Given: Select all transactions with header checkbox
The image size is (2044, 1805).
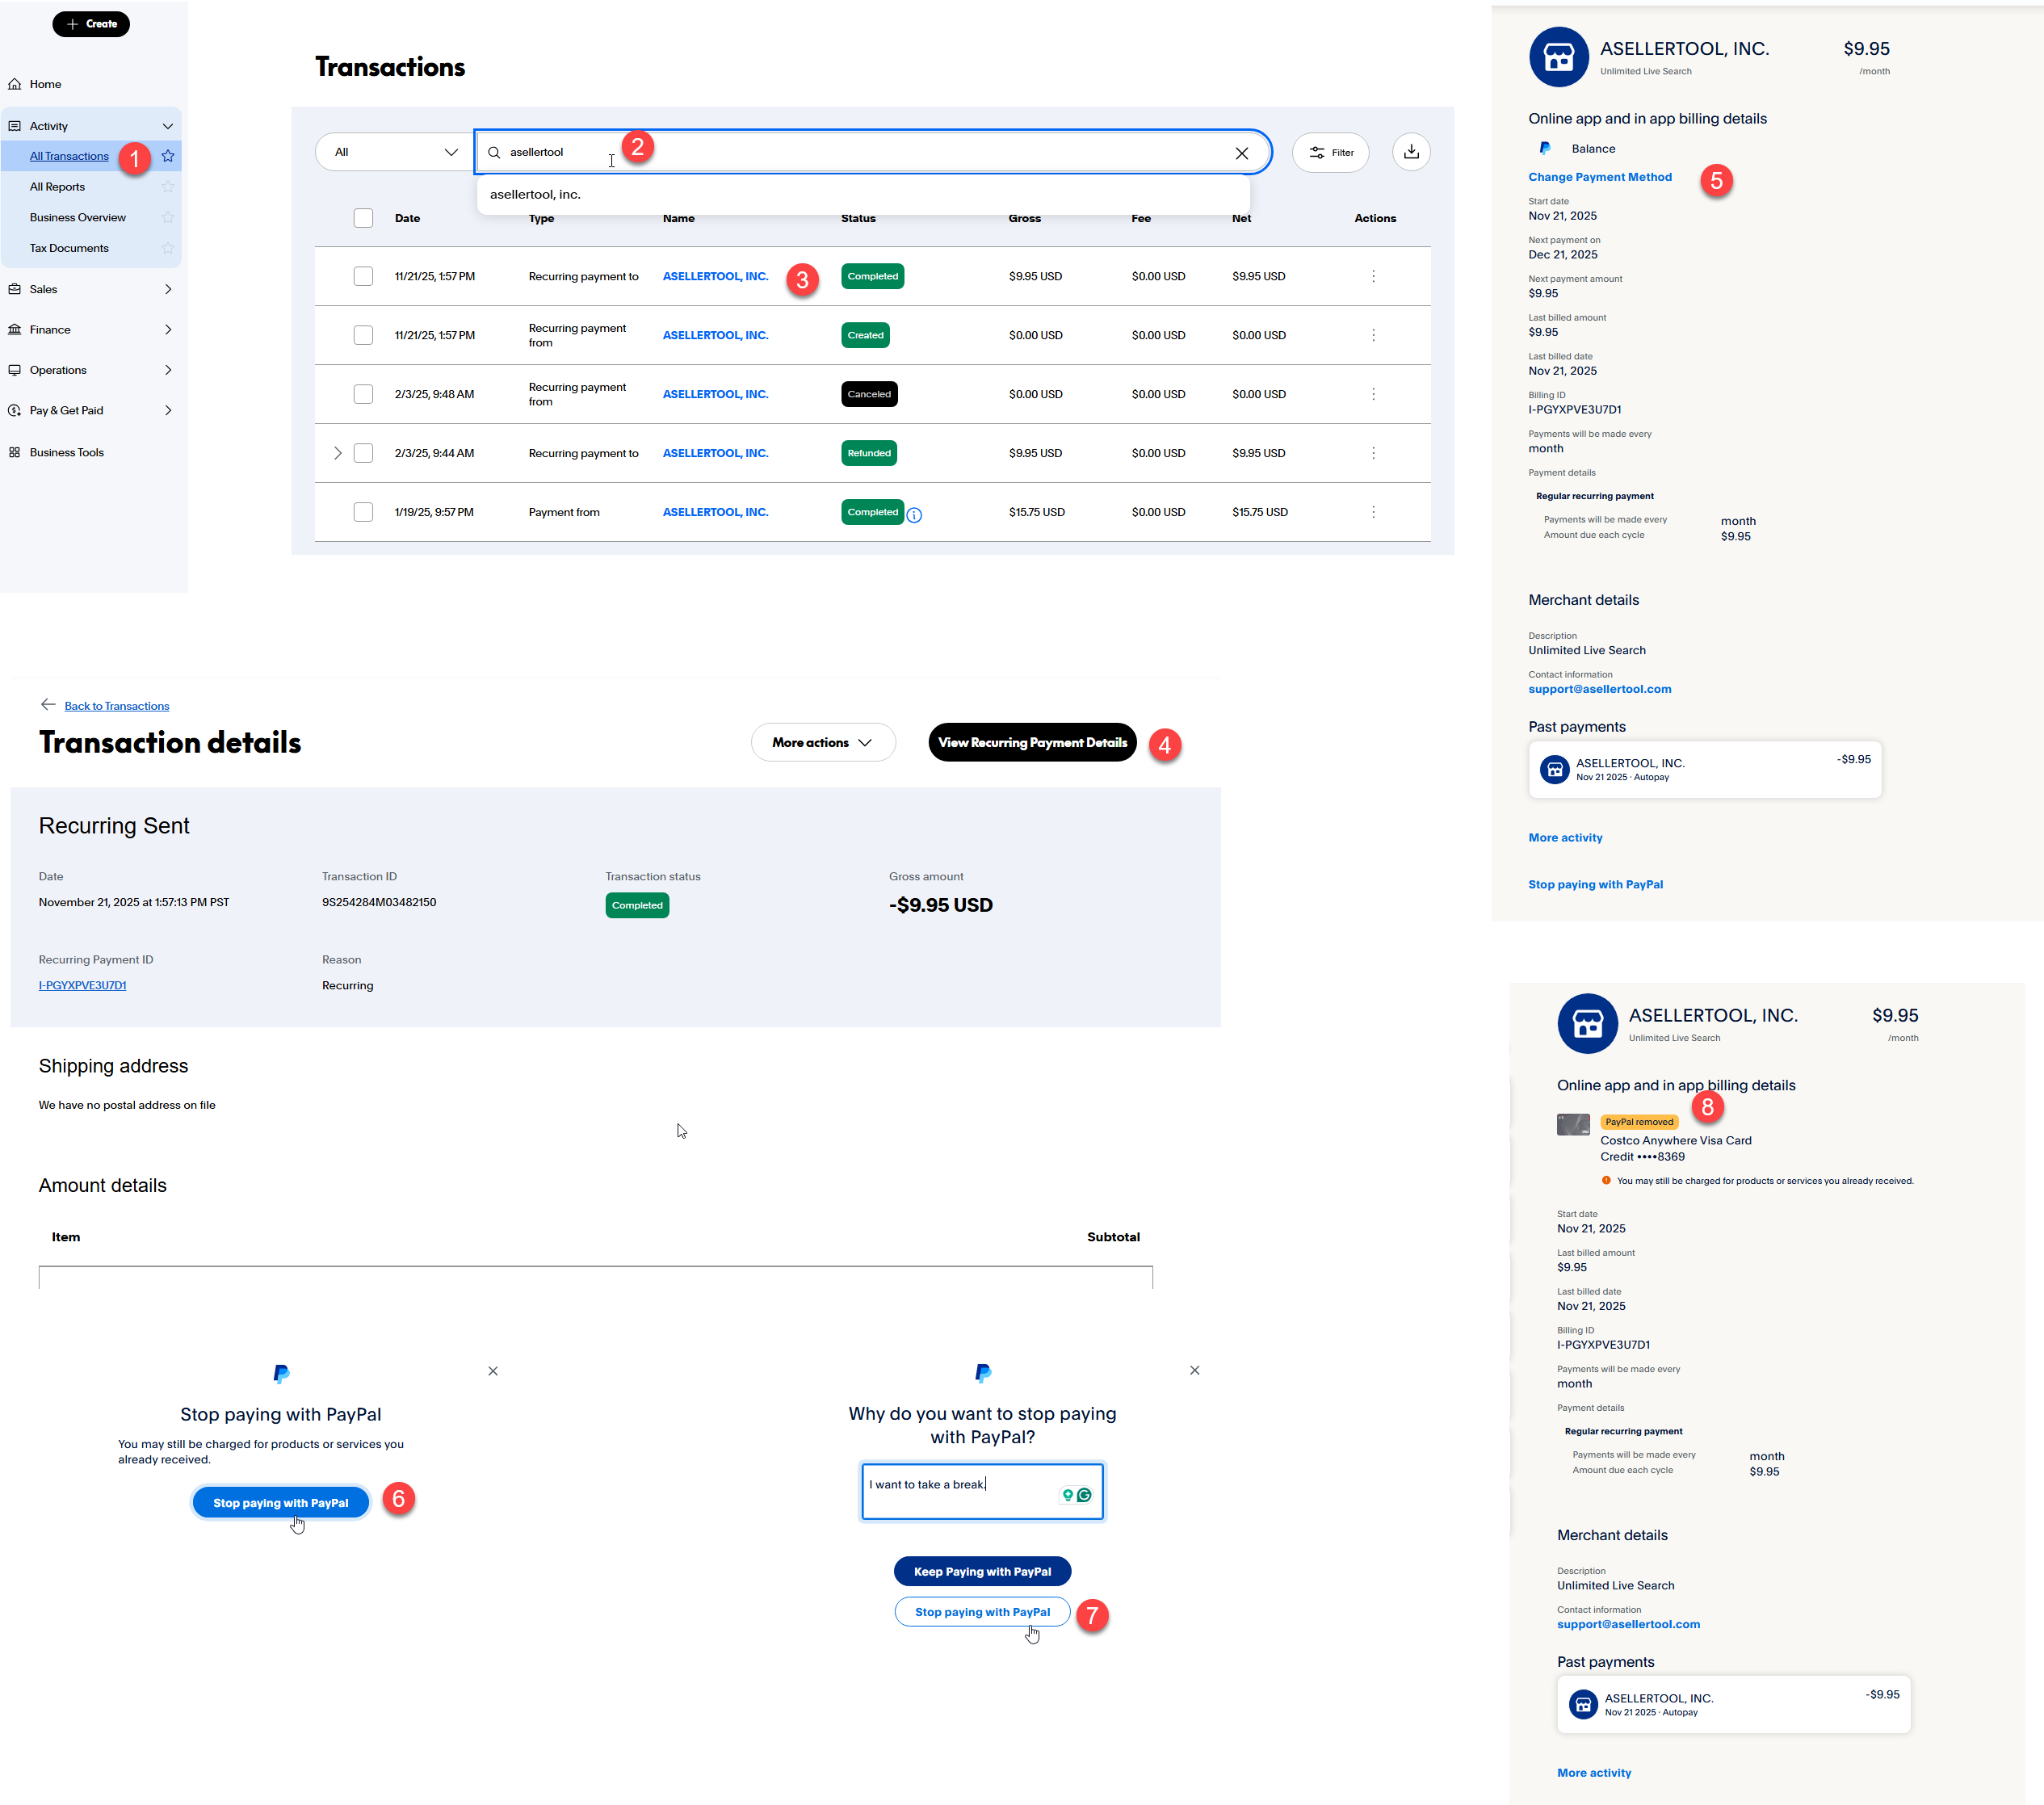Looking at the screenshot, I should click(363, 218).
